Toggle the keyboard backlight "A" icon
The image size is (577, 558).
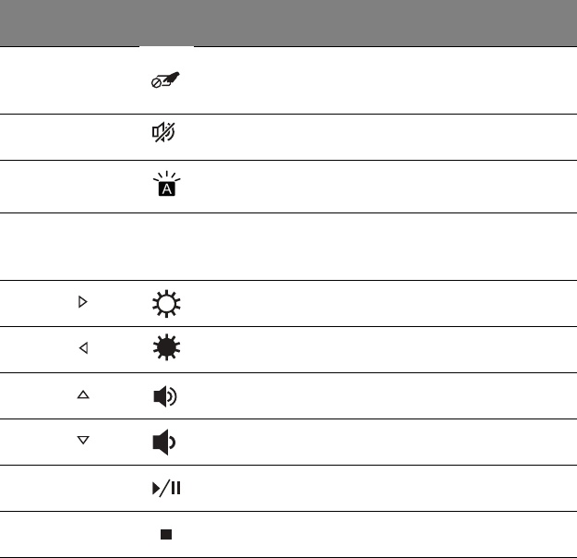pyautogui.click(x=166, y=187)
